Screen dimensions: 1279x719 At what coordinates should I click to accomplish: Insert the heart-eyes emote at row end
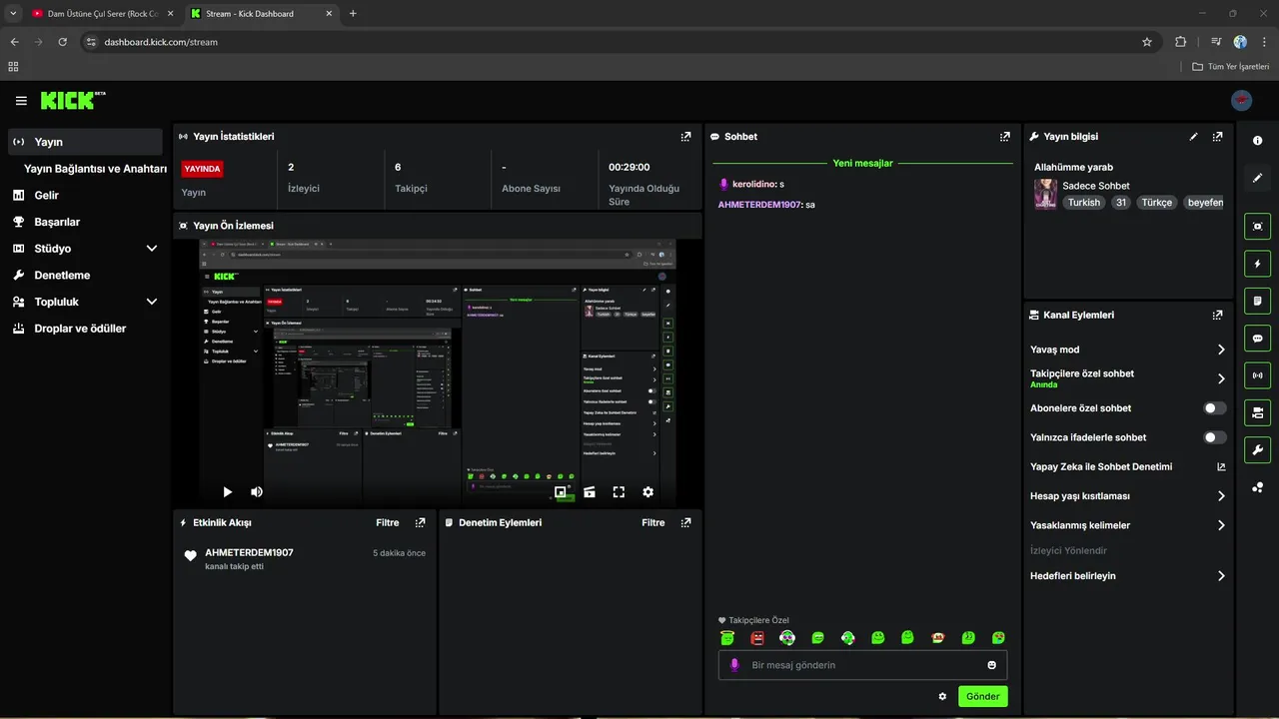point(998,637)
